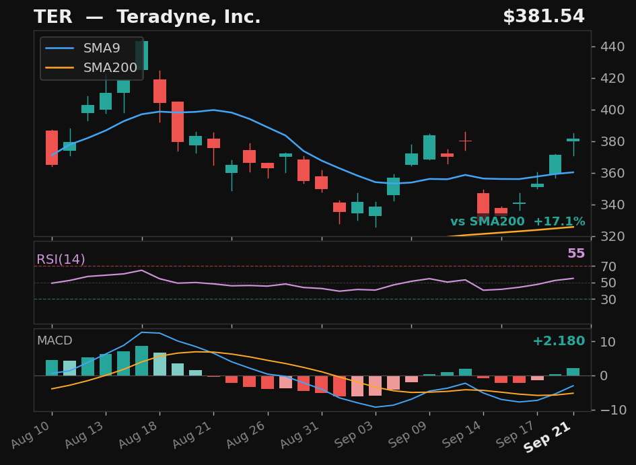Click the green candlestick on Sep 09
Screen dimensions: 636x465
coord(429,147)
